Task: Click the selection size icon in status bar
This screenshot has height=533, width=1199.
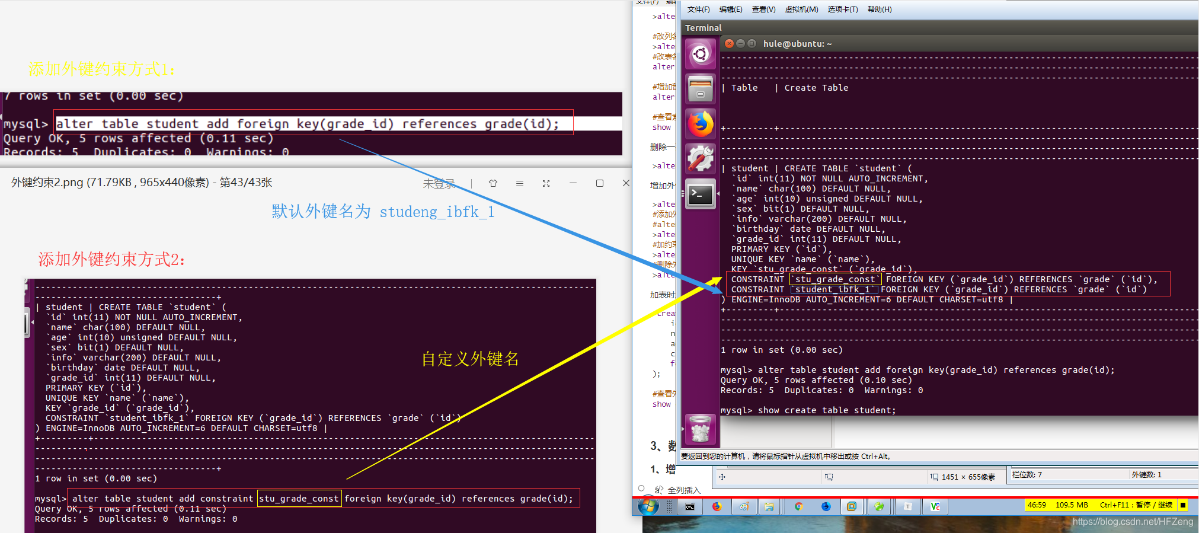Action: [x=829, y=477]
